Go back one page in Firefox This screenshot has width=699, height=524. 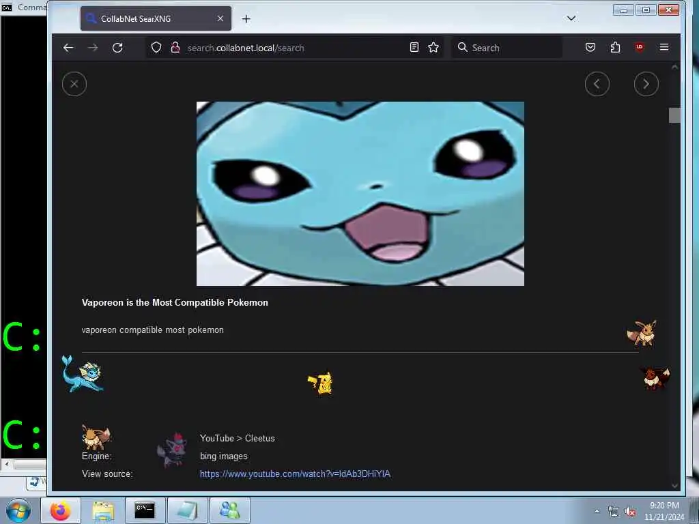point(68,48)
